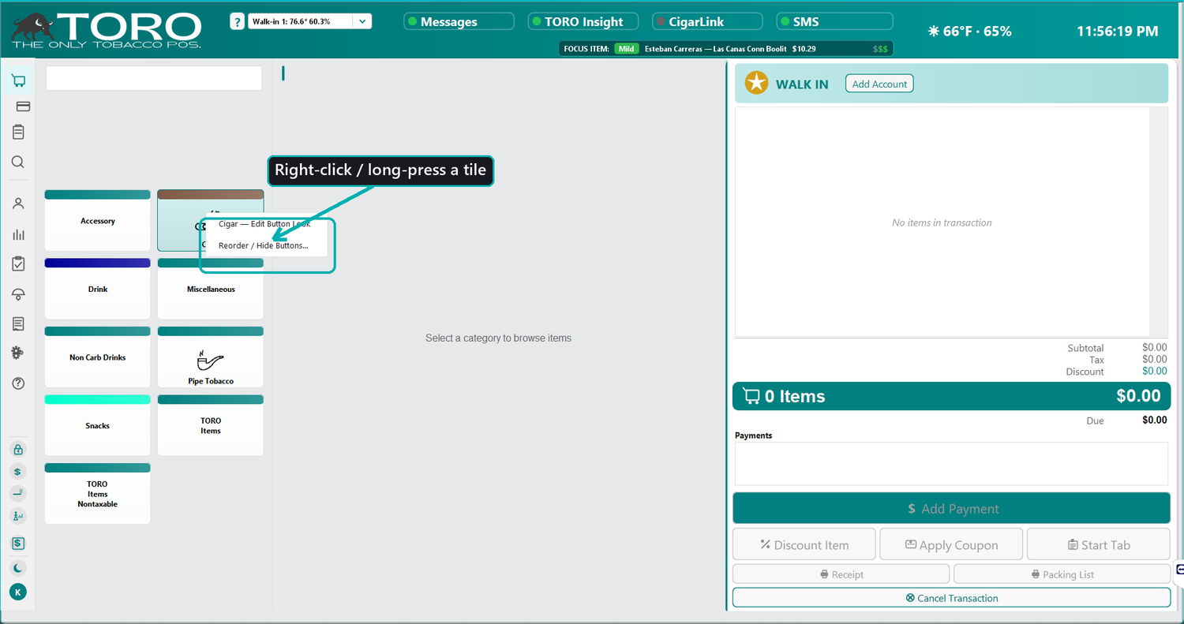Click the round dollar-sign sidebar icon
This screenshot has height=624, width=1184.
[x=18, y=472]
